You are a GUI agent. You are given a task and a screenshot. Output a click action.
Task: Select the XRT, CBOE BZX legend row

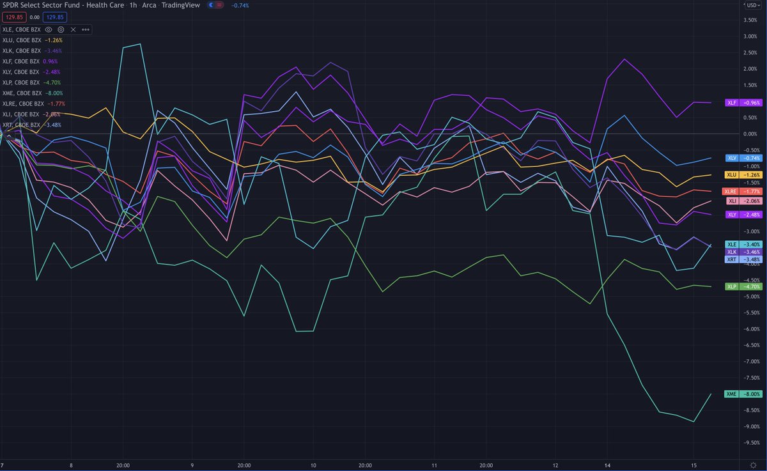[x=32, y=125]
